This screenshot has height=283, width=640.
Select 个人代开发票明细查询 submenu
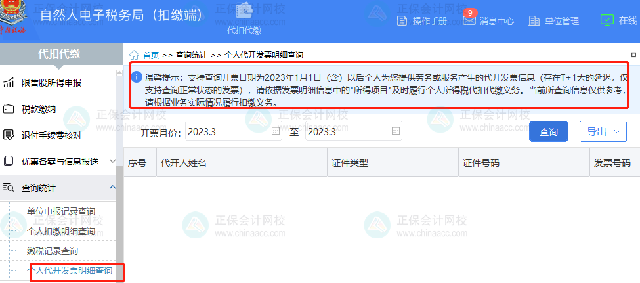(70, 271)
